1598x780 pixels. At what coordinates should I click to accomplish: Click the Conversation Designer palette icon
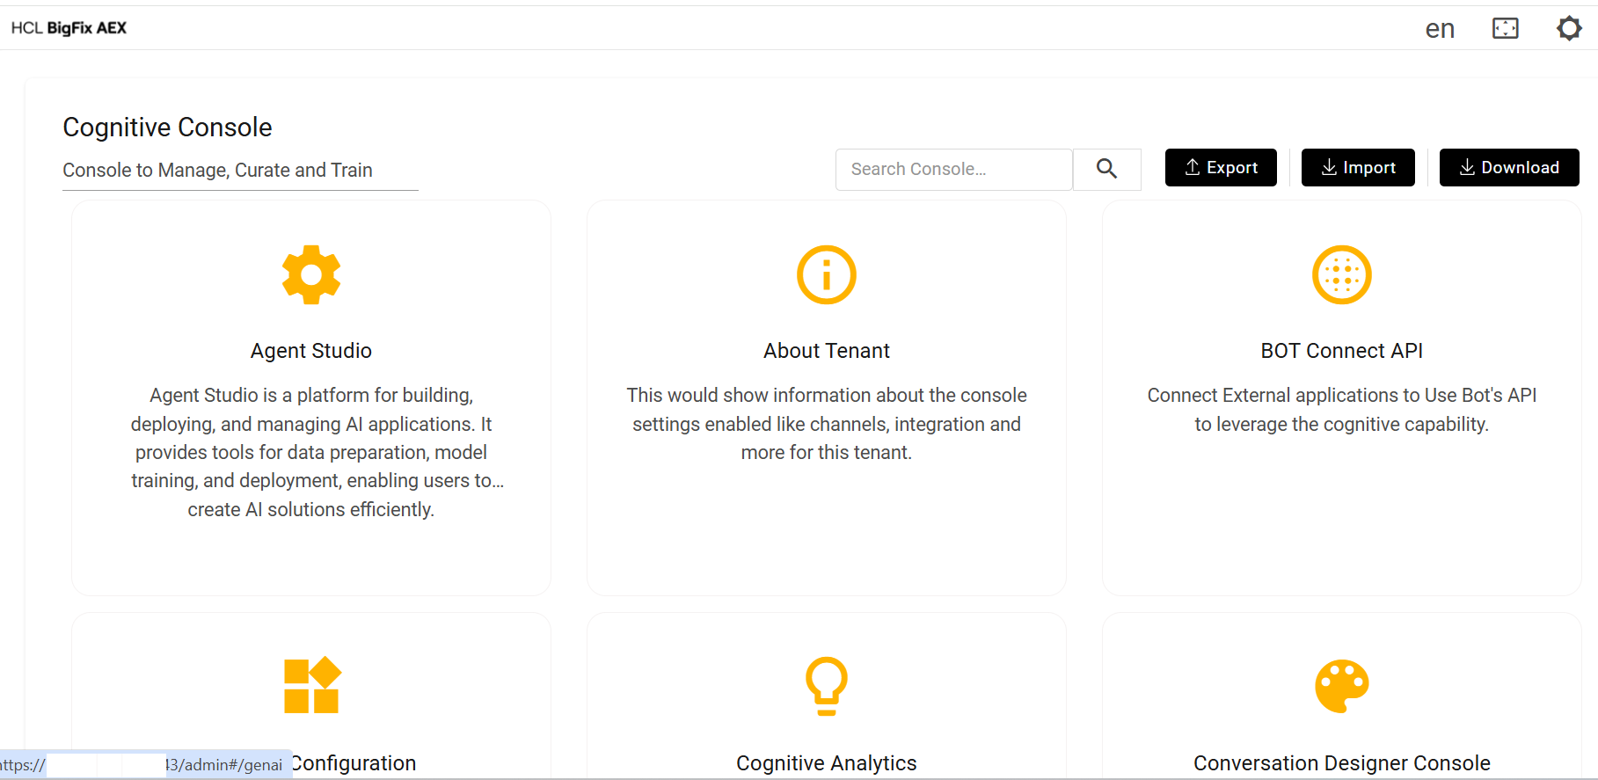tap(1341, 685)
